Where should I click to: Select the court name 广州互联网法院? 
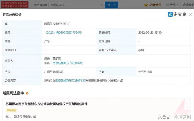point(54,72)
